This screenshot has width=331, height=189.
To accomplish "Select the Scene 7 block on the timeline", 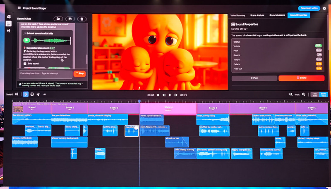I will tap(312, 109).
